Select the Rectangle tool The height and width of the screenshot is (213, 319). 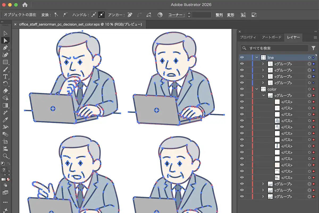click(5, 62)
